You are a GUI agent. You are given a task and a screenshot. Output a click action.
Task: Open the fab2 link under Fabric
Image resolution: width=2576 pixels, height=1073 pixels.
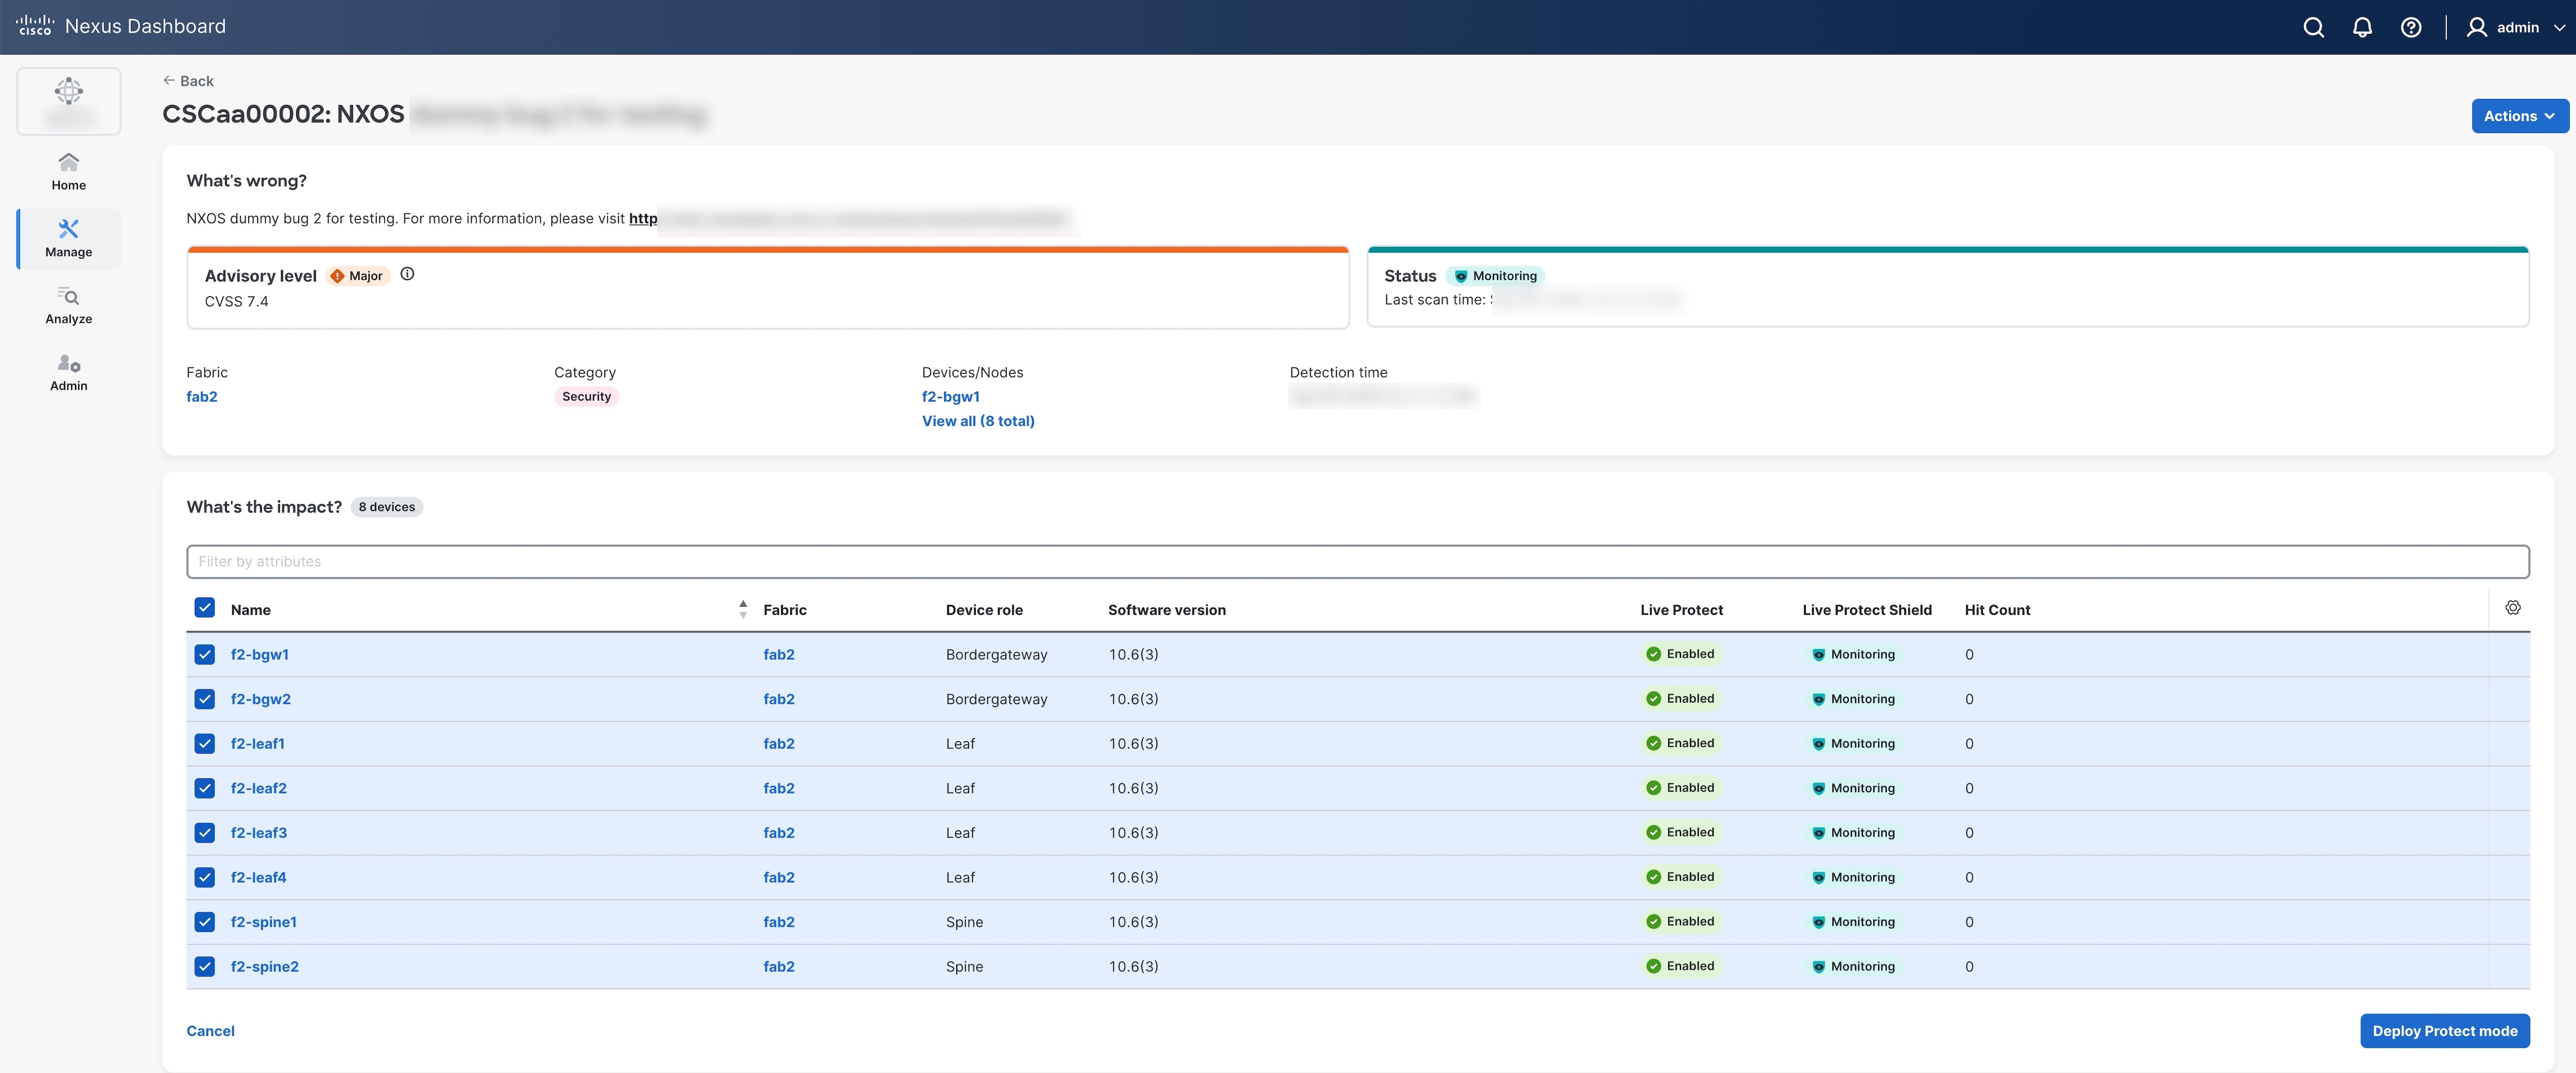(202, 397)
